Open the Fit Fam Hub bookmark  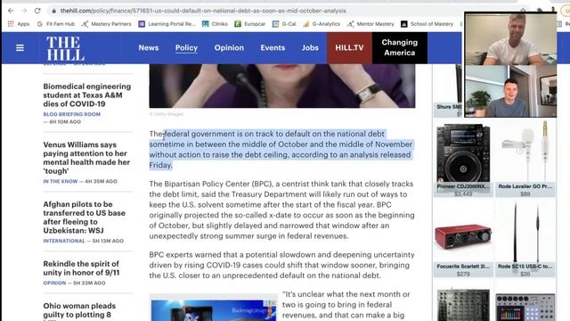(55, 24)
